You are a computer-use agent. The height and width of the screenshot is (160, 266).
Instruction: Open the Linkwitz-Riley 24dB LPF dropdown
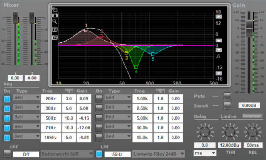[158, 154]
